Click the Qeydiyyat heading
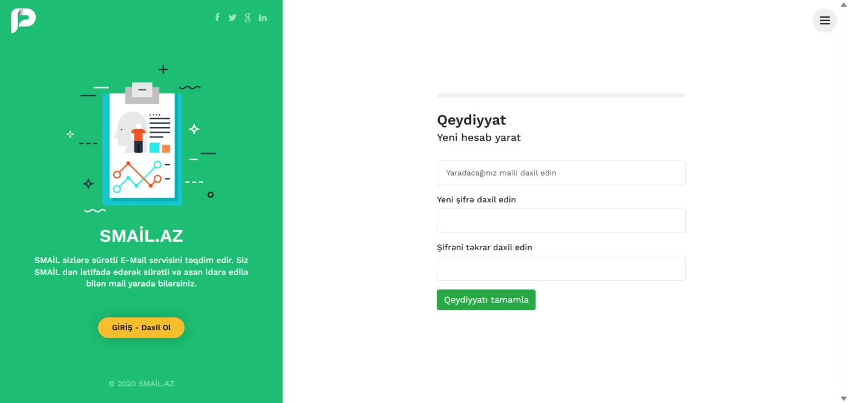848x403 pixels. click(x=471, y=120)
